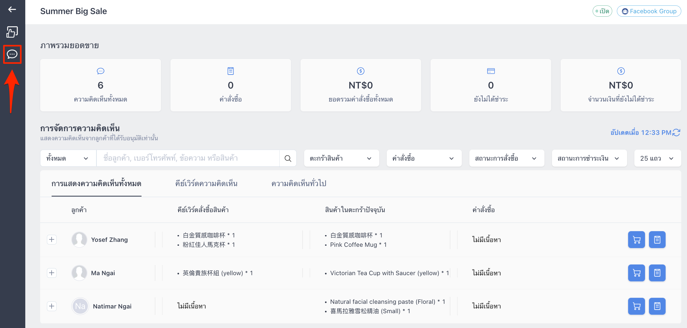Screen dimensions: 687x328
Task: Click Natural facial cleansing paste item
Action: (x=388, y=302)
